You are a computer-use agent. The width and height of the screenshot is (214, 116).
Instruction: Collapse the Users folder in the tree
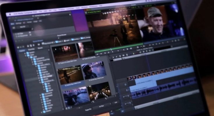(26, 56)
